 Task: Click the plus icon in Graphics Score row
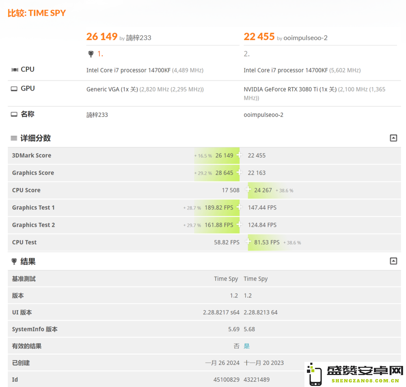[239, 172]
